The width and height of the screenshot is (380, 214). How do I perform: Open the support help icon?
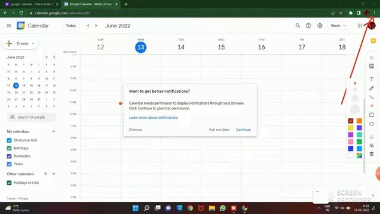pos(308,26)
